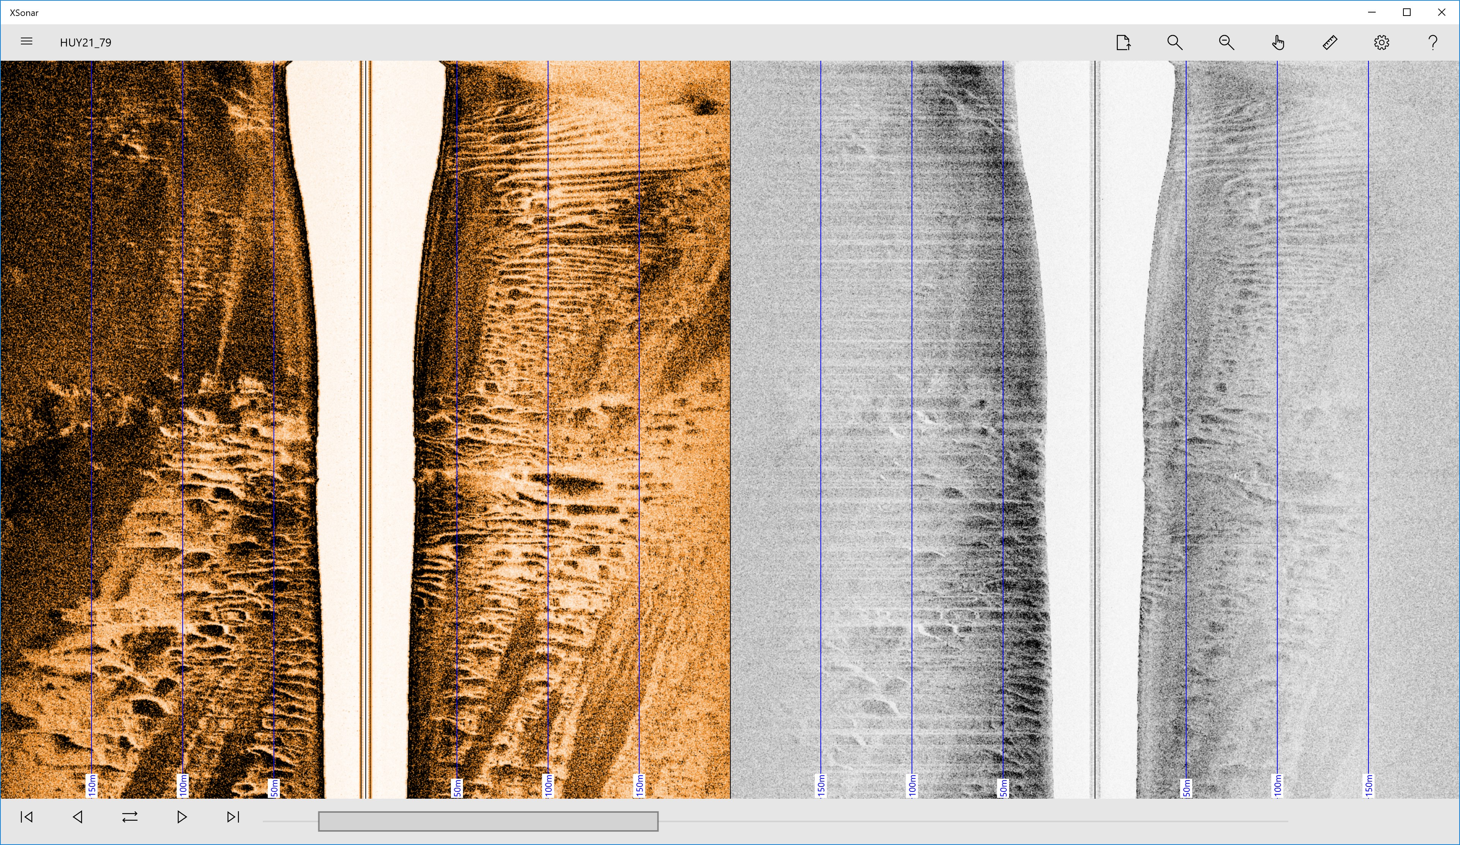Play the sonar backward
The width and height of the screenshot is (1460, 845).
click(x=77, y=817)
